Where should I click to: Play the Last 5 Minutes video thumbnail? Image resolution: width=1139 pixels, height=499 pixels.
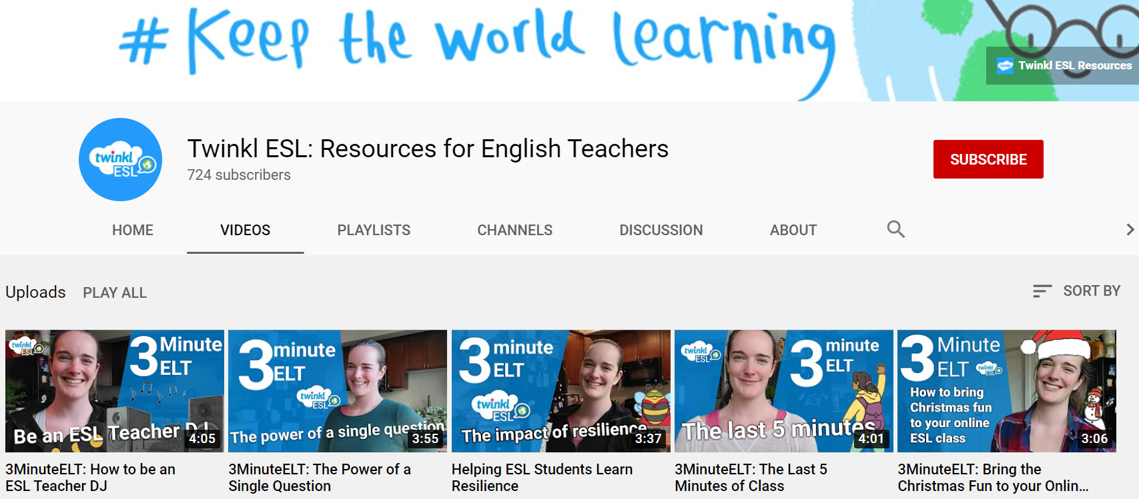click(783, 390)
